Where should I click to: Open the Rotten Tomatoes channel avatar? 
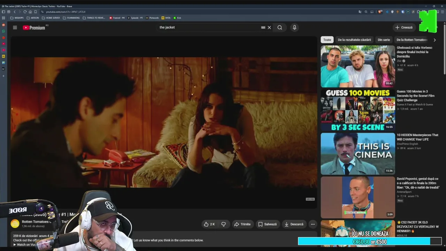coord(15,223)
